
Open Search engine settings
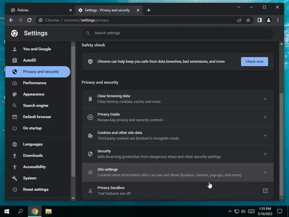click(x=38, y=105)
